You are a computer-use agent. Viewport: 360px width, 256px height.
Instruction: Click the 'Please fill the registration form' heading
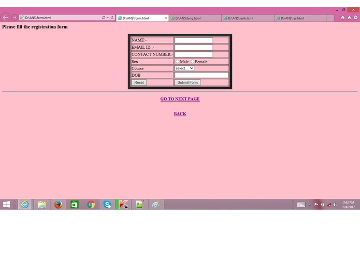(35, 27)
